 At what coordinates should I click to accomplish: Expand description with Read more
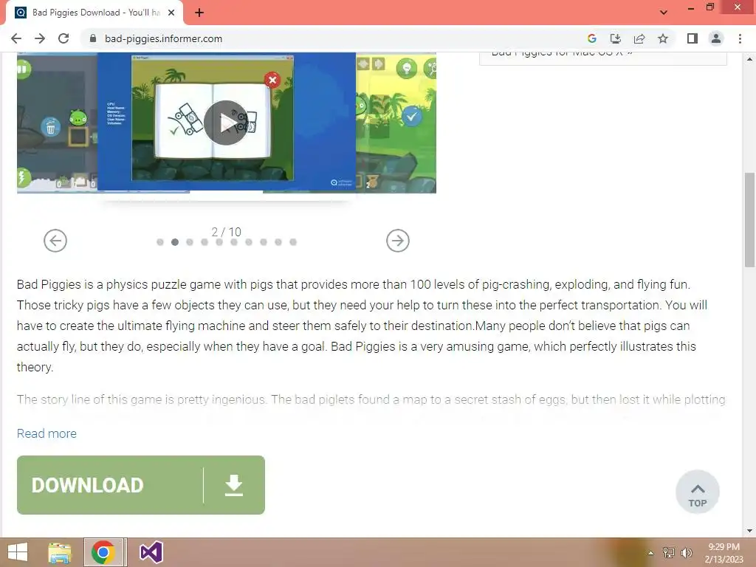(x=47, y=433)
